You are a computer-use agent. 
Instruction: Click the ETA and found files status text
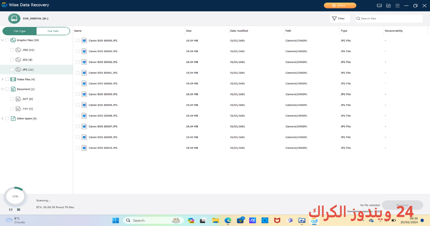pyautogui.click(x=55, y=208)
